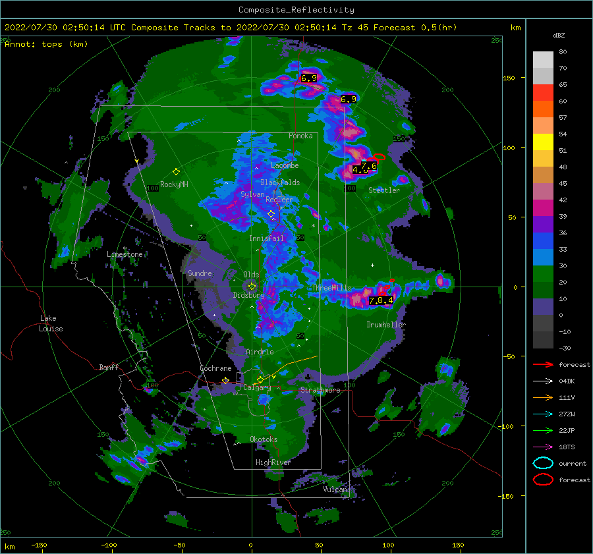Select the 'Sundre' city label
The image size is (593, 554).
tap(200, 273)
